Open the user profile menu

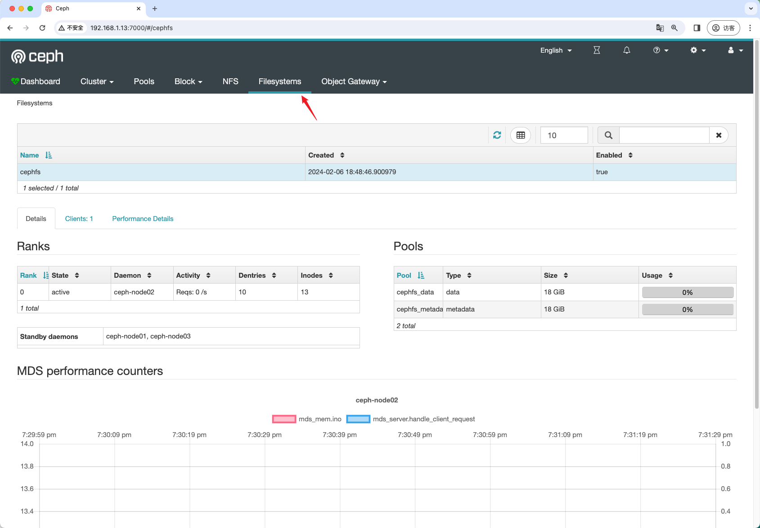click(735, 50)
